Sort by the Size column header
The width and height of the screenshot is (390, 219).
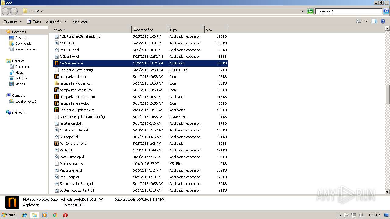pyautogui.click(x=217, y=30)
